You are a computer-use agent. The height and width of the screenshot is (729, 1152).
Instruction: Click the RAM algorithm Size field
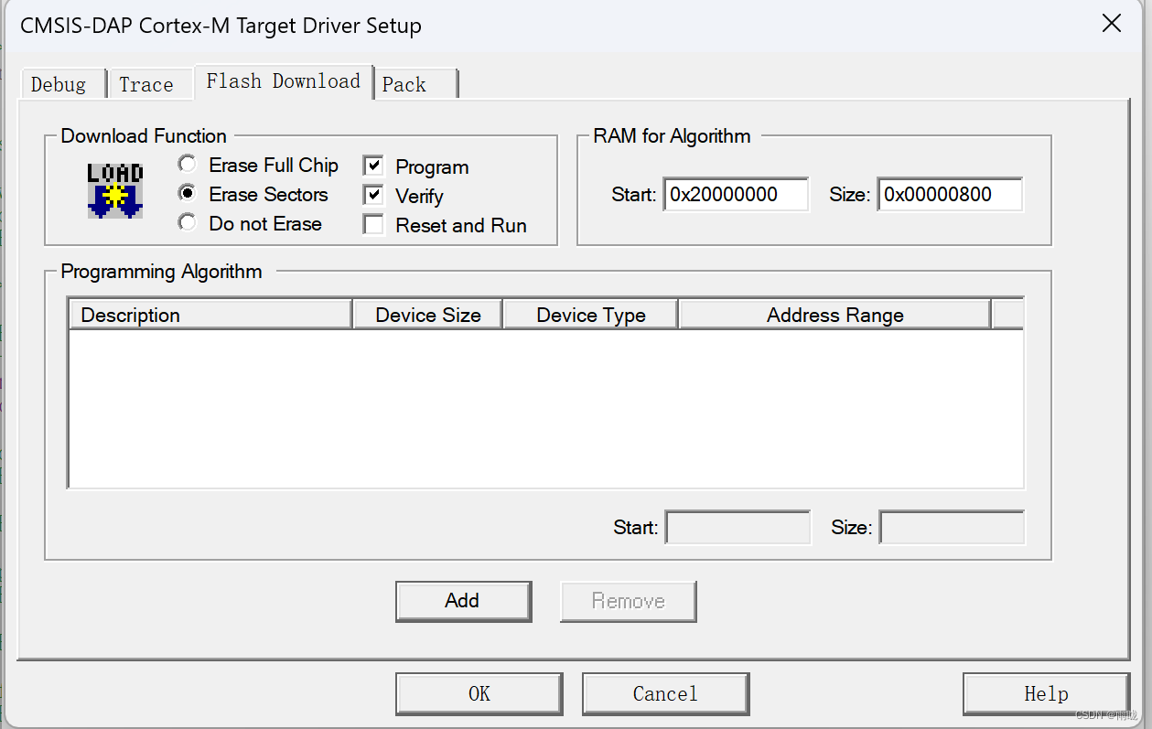[x=949, y=194]
